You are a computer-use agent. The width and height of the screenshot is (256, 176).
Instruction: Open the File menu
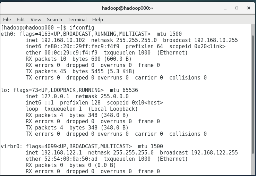pyautogui.click(x=7, y=19)
